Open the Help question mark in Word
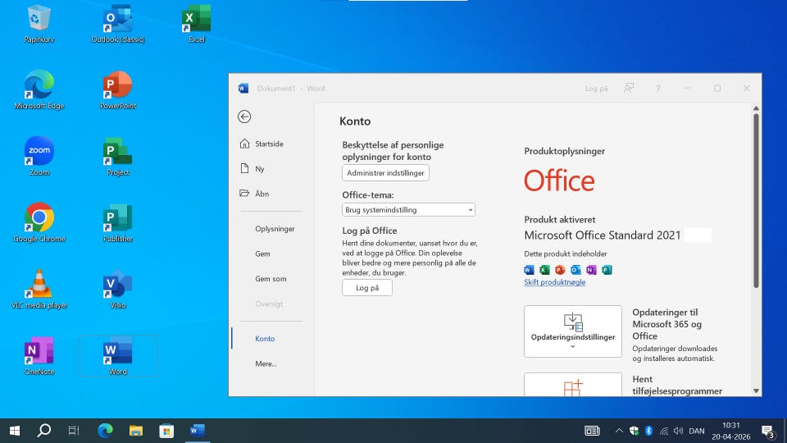 (x=658, y=89)
